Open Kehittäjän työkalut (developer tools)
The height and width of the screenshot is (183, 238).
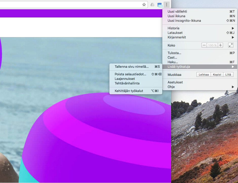(136, 91)
